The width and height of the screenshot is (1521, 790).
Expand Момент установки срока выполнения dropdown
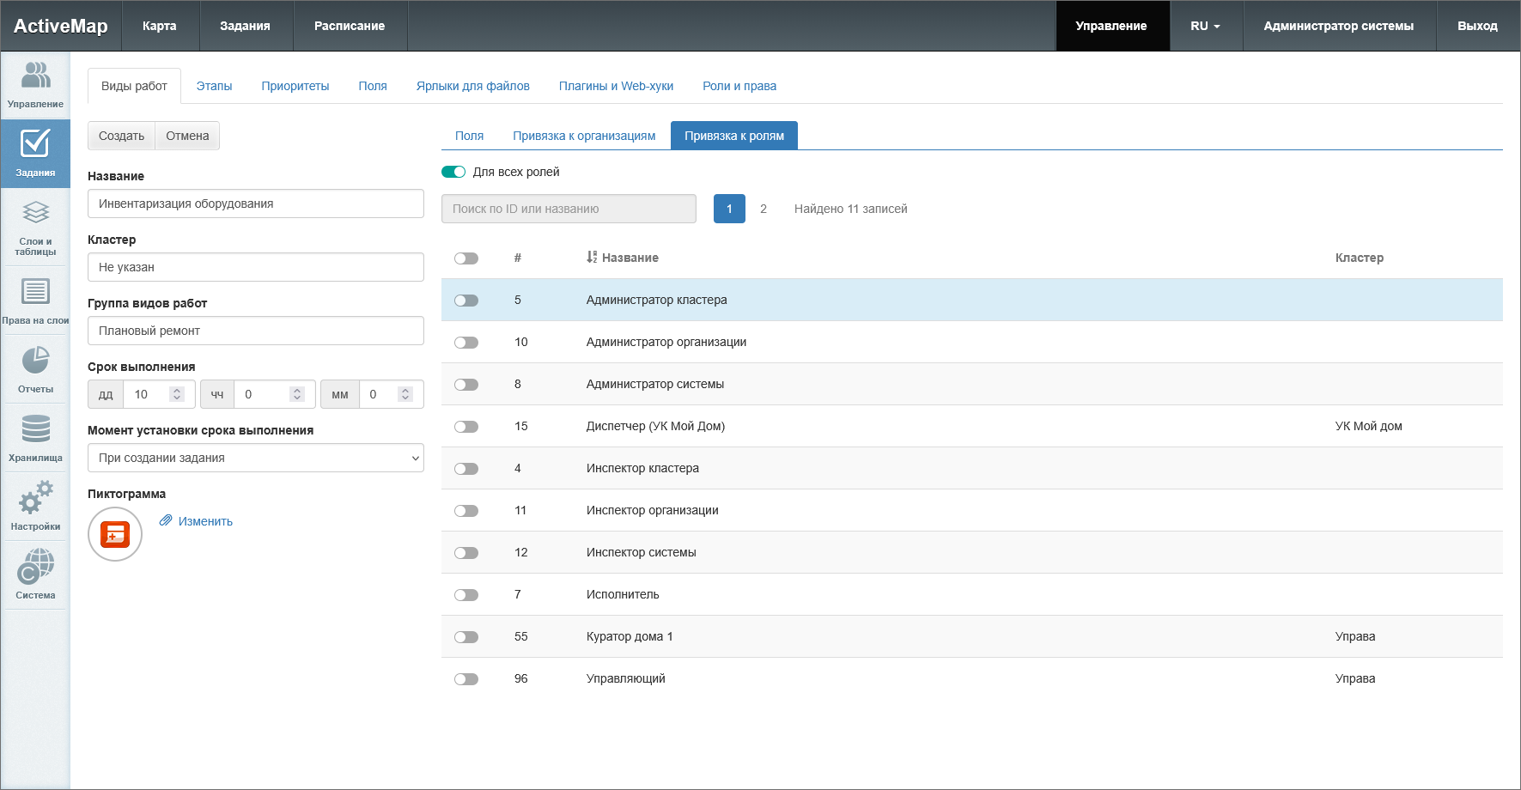tap(255, 458)
